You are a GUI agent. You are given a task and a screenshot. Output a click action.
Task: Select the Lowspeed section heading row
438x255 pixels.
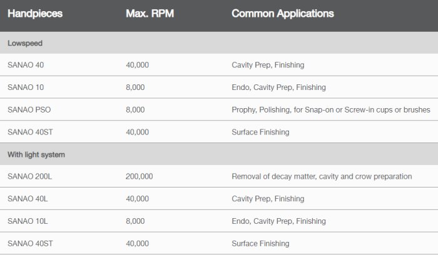[x=25, y=43]
